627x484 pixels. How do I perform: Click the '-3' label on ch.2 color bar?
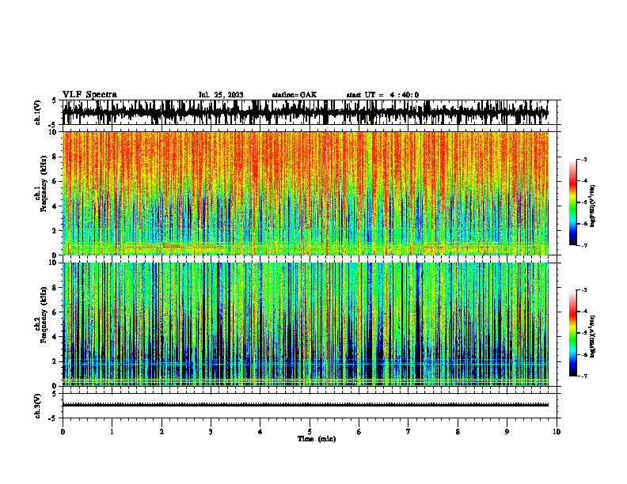point(584,290)
